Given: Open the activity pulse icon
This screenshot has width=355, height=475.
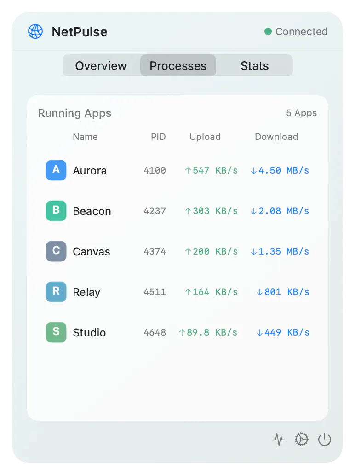Looking at the screenshot, I should [x=278, y=439].
